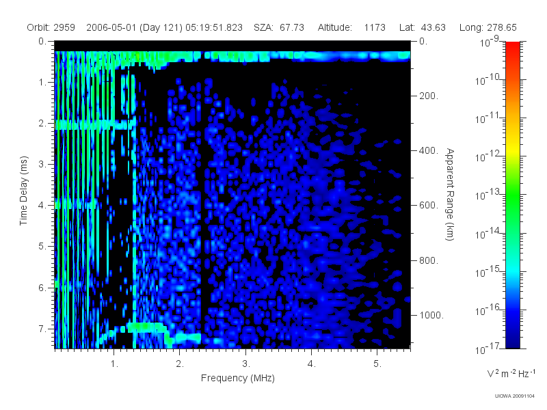Click the Apparent Range (km) axis label
The image size is (547, 410).
[450, 194]
